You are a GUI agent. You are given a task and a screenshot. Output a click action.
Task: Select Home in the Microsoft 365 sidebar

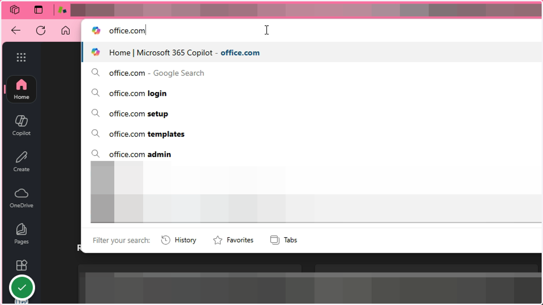[21, 89]
